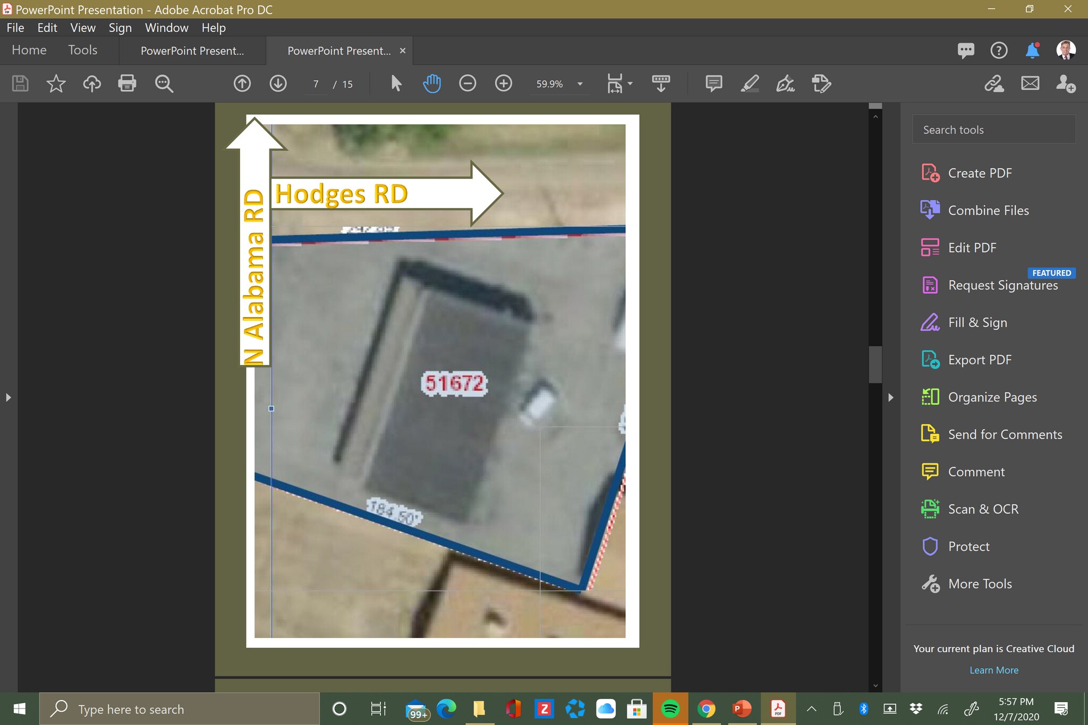
Task: Click the vertical scrollbar thumb
Action: 875,364
